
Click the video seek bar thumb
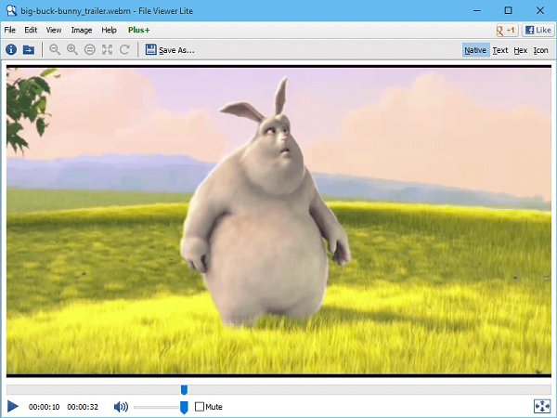[x=184, y=389]
